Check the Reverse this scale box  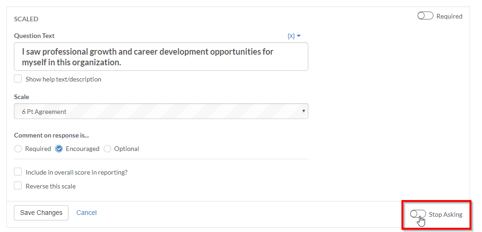click(18, 186)
